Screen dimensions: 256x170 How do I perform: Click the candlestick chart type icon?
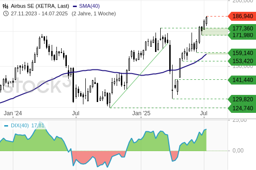click(5, 6)
